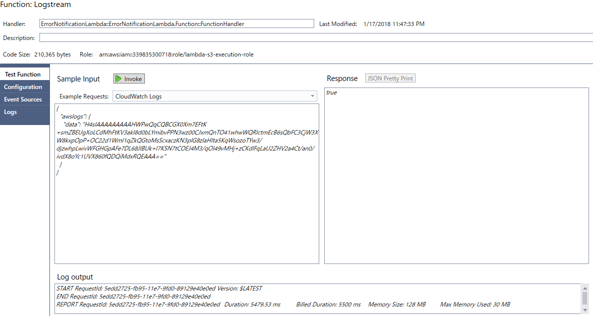
Task: Open the Logs tab
Action: (x=24, y=112)
